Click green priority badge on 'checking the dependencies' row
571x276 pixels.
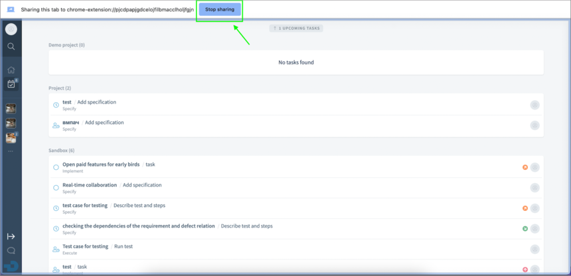[x=525, y=229]
